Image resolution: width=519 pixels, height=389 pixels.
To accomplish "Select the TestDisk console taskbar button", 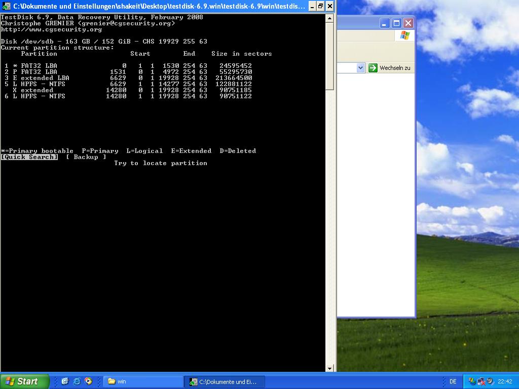I will 225,382.
